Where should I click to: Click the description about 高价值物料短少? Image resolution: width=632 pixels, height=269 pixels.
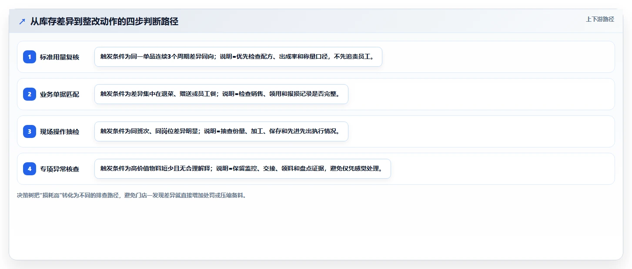pos(243,169)
